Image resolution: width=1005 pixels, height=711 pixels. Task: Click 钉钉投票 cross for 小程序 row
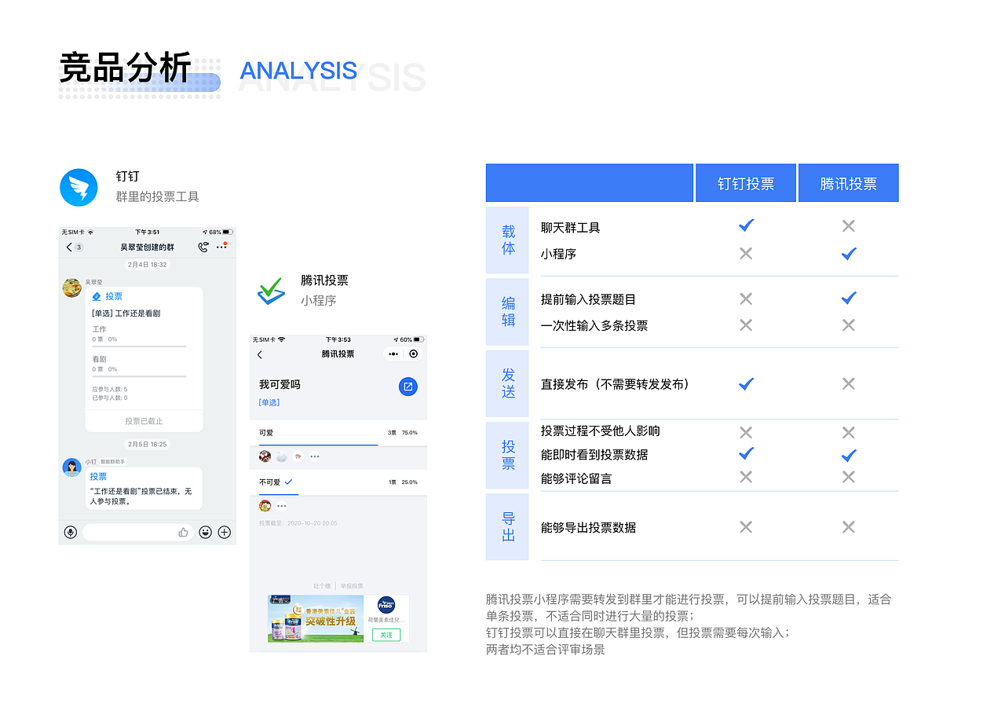pos(746,253)
